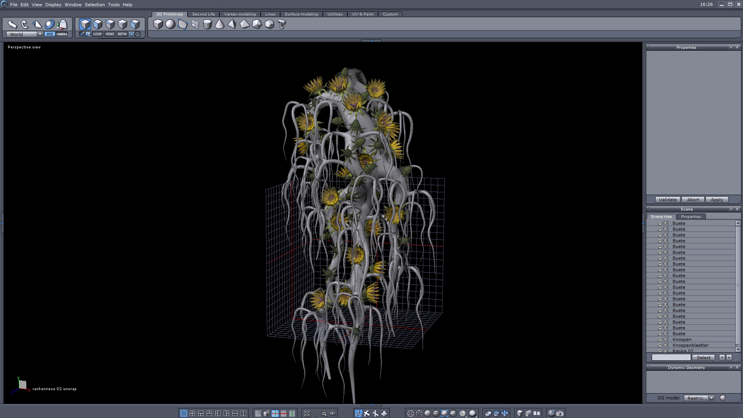Open the World coordinate system dropdown
This screenshot has width=743, height=418.
click(40, 34)
